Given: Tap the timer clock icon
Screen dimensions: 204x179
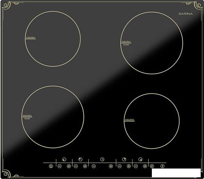Looking at the screenshot, I should (102, 159).
